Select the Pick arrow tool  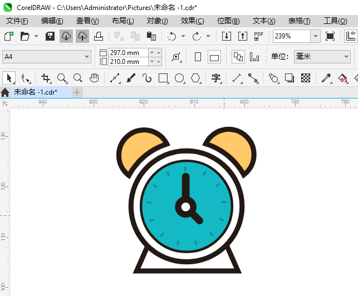[9, 78]
